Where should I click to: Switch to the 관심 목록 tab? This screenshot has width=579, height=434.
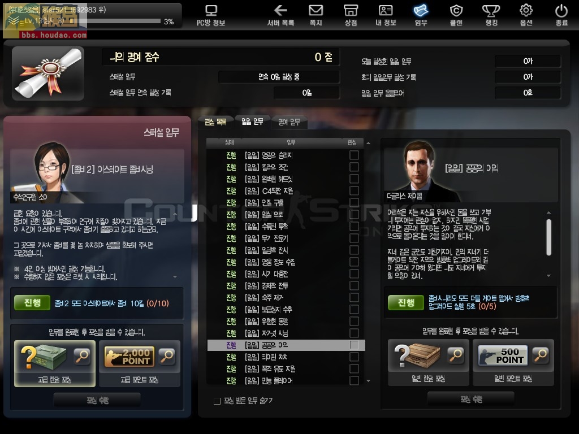point(215,122)
